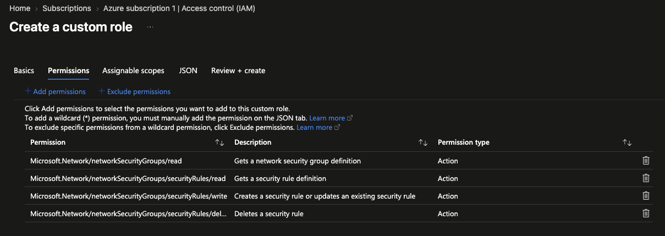Select the truncated securityRules/del... permission cell
The height and width of the screenshot is (236, 665).
tap(129, 213)
